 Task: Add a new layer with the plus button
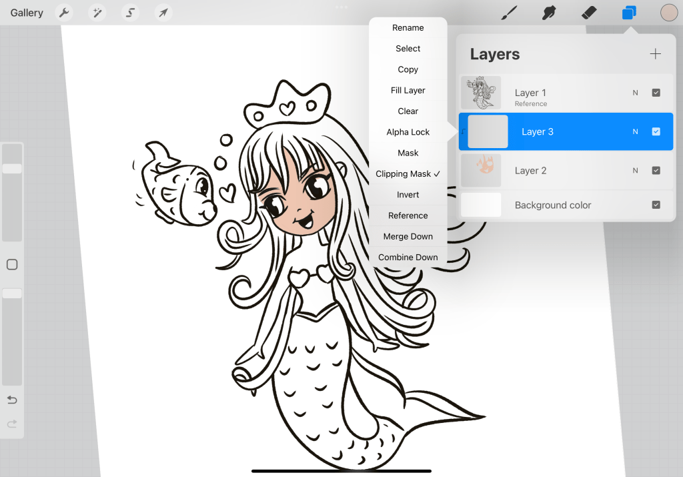[x=655, y=54]
